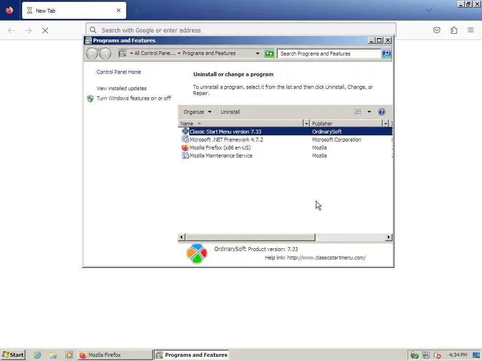The height and width of the screenshot is (361, 482).
Task: Click Microsoft Corporation publisher cell
Action: [337, 140]
